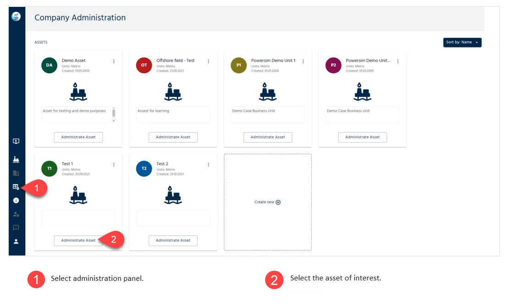The height and width of the screenshot is (307, 506).
Task: Select the Demo Asset platform illustration
Action: point(78,91)
